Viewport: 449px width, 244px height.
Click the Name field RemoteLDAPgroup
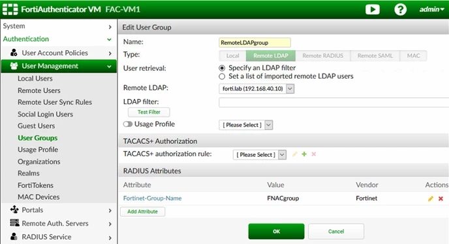pos(255,43)
